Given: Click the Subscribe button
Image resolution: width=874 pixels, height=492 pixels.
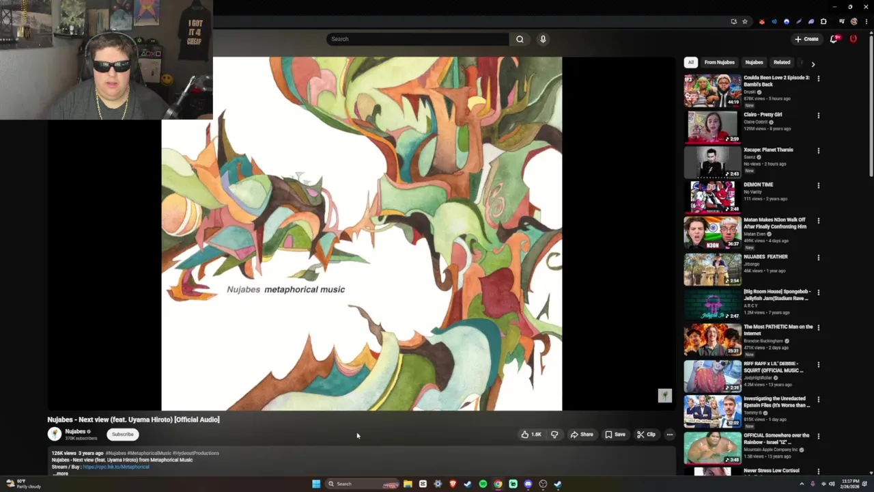Looking at the screenshot, I should click(123, 434).
